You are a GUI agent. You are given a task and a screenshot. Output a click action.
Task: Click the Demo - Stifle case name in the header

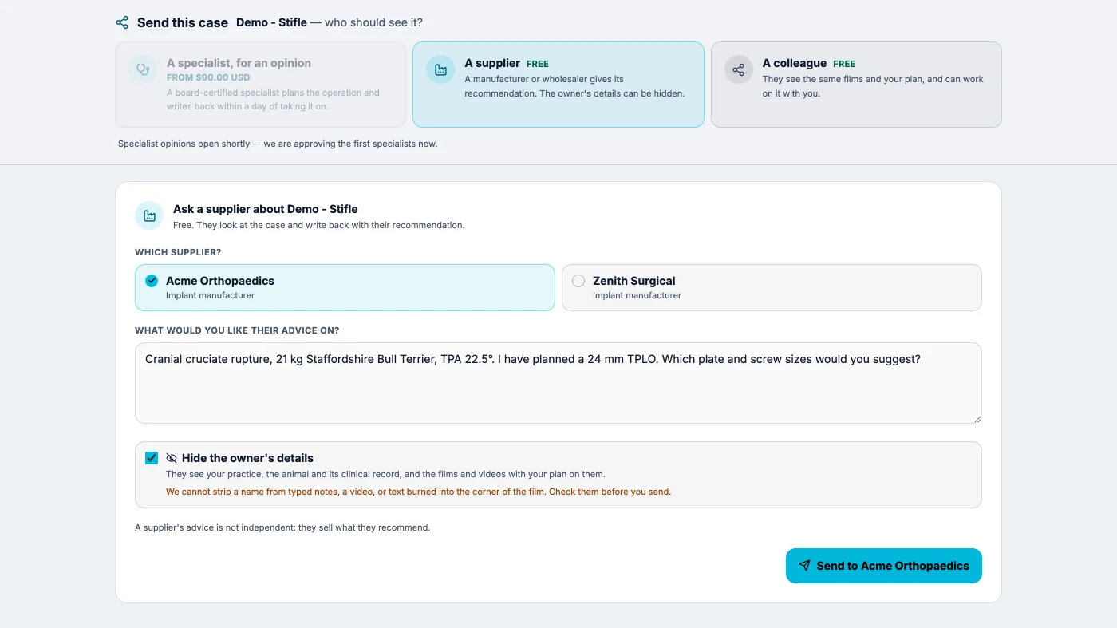point(271,22)
